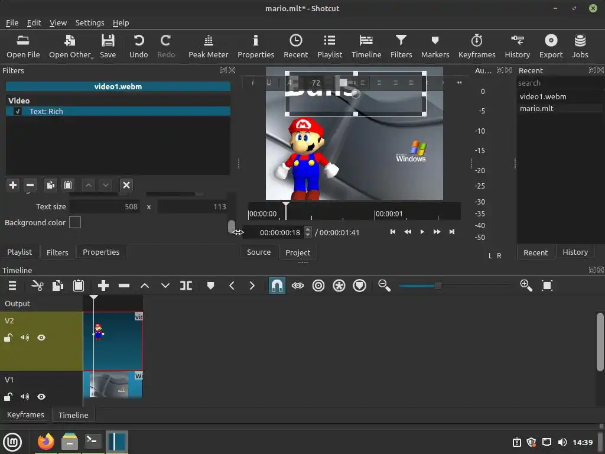Hide the V2 track with eye icon
Image resolution: width=605 pixels, height=454 pixels.
click(41, 338)
